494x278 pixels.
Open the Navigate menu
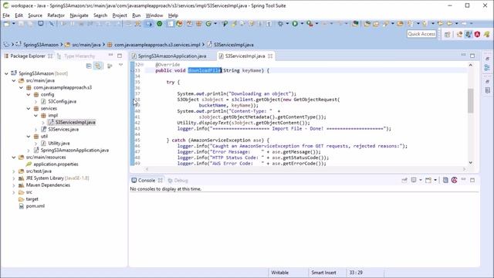[79, 15]
